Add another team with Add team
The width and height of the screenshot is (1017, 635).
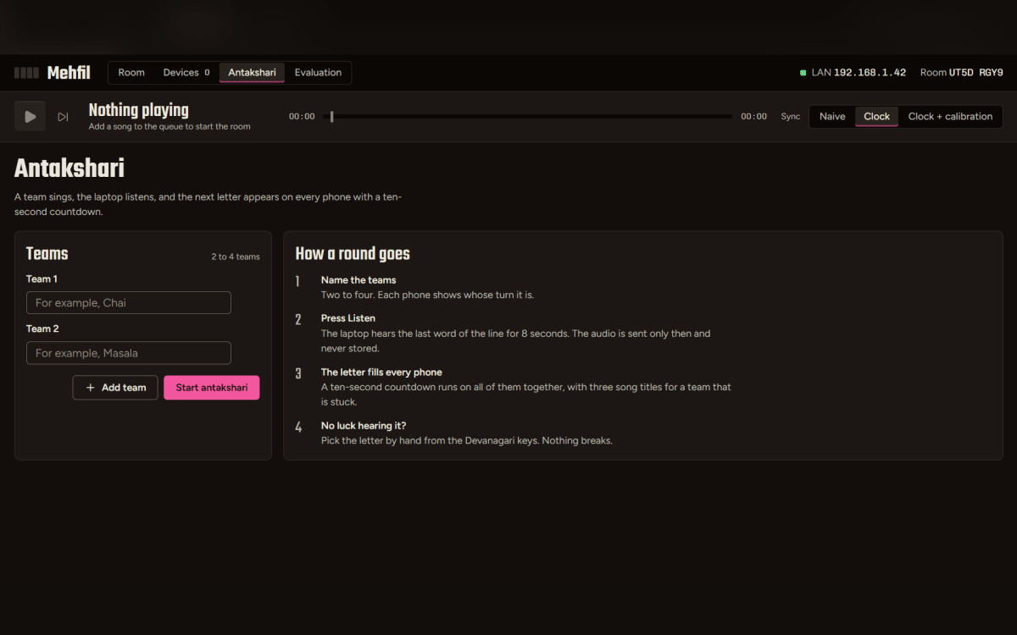click(x=115, y=388)
